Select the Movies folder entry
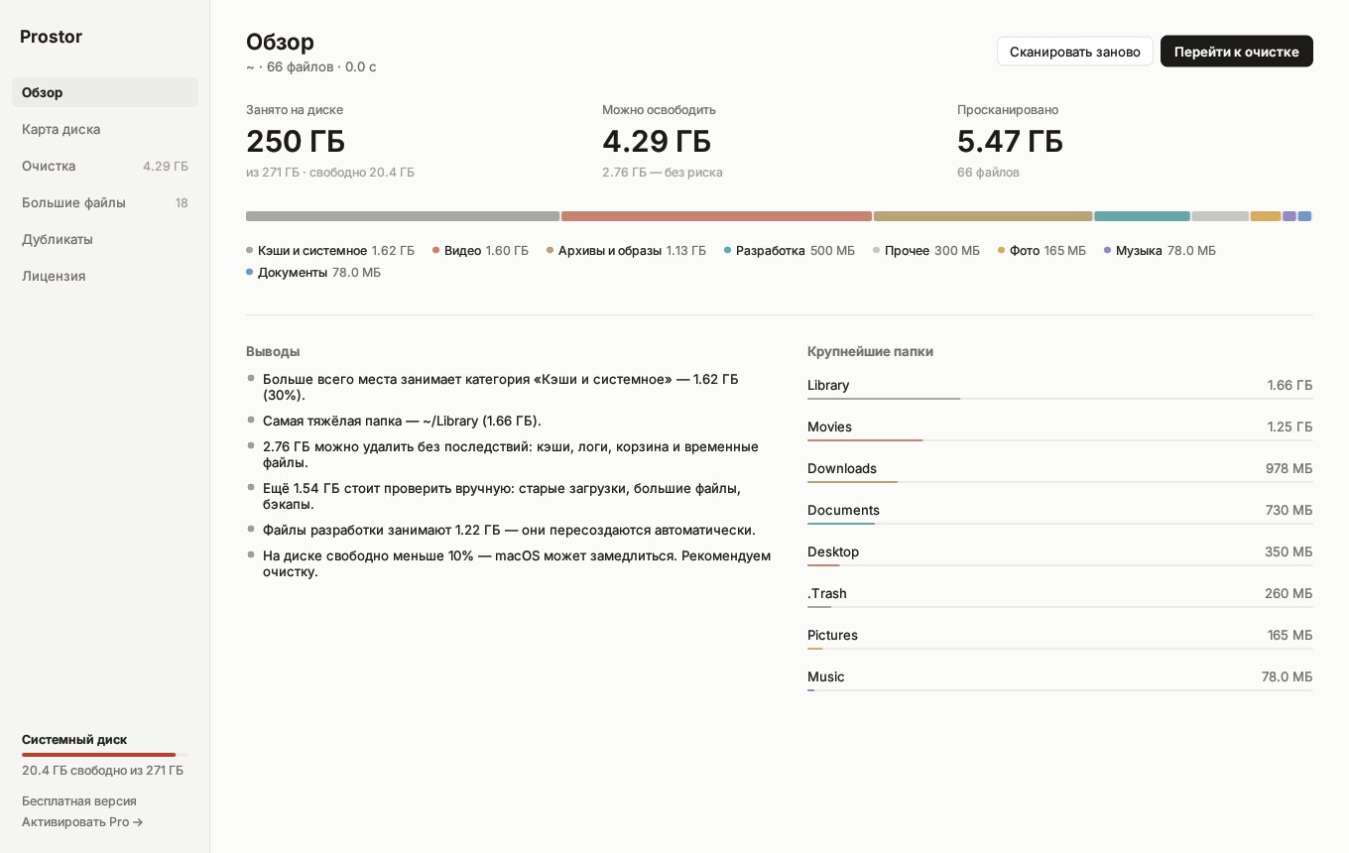This screenshot has height=853, width=1349. click(x=1059, y=427)
